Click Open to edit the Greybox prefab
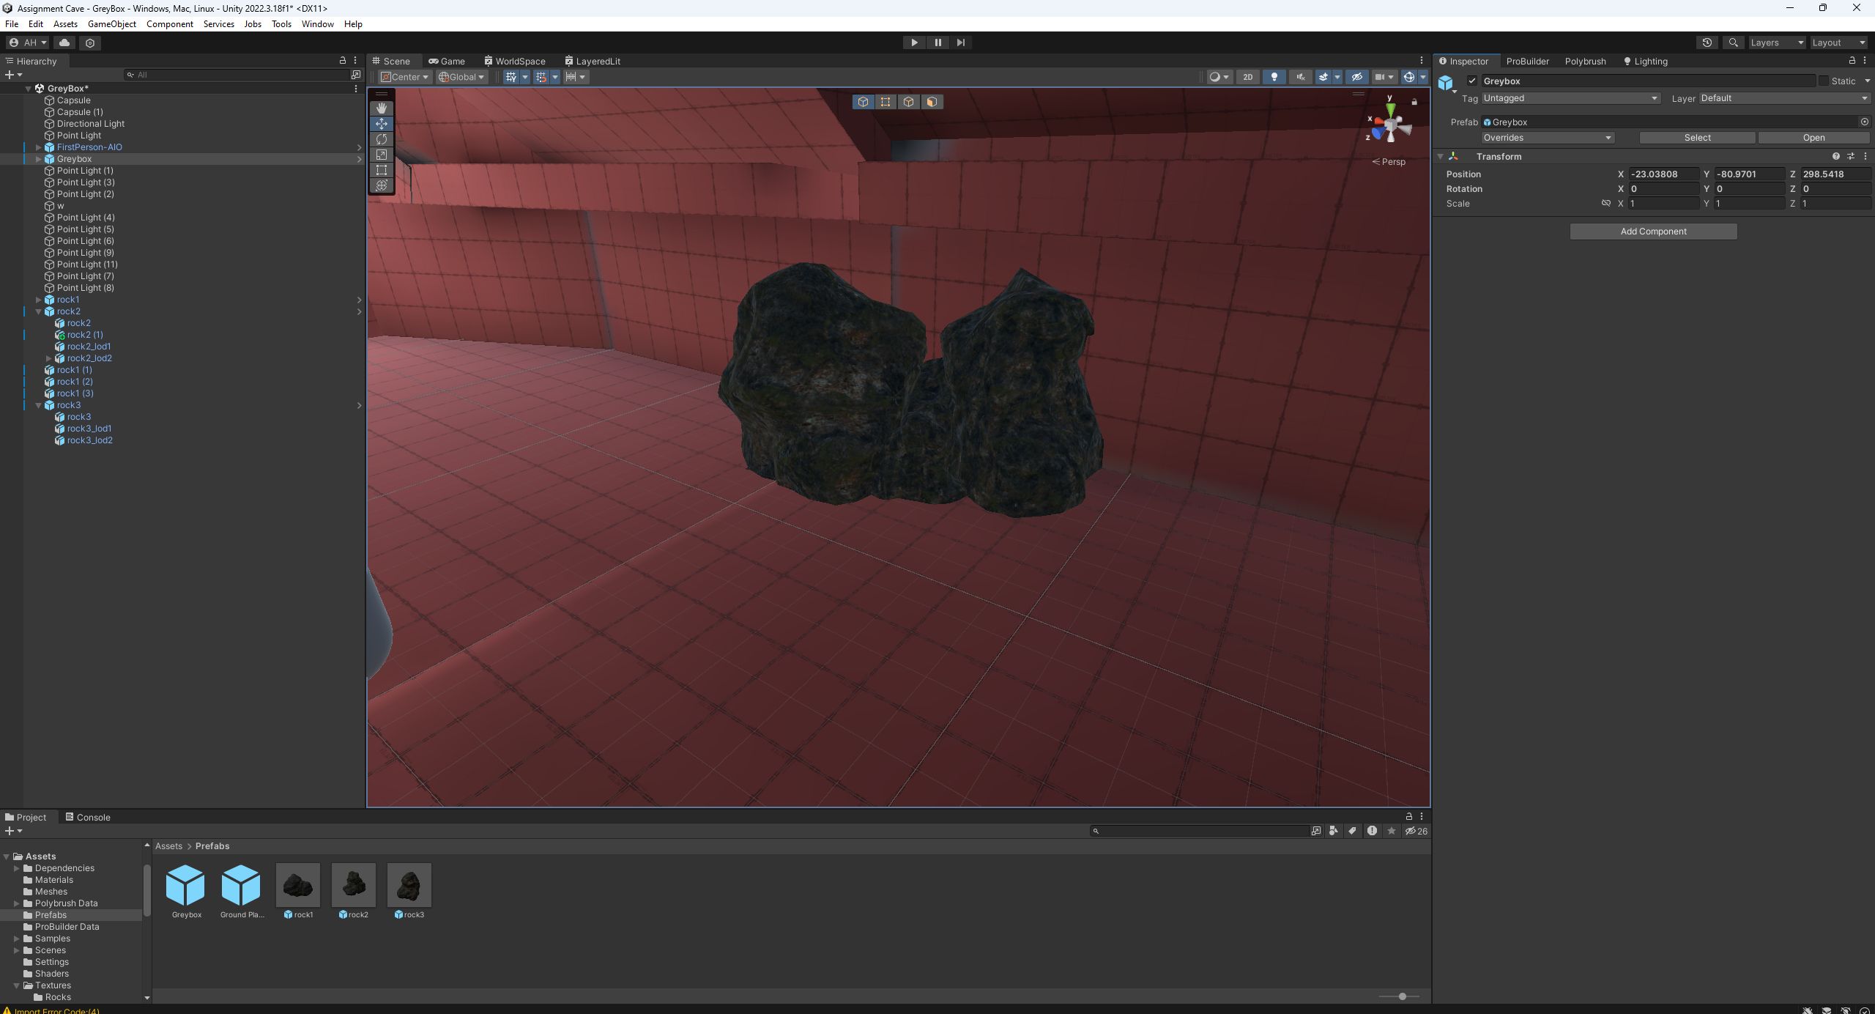 [1814, 137]
